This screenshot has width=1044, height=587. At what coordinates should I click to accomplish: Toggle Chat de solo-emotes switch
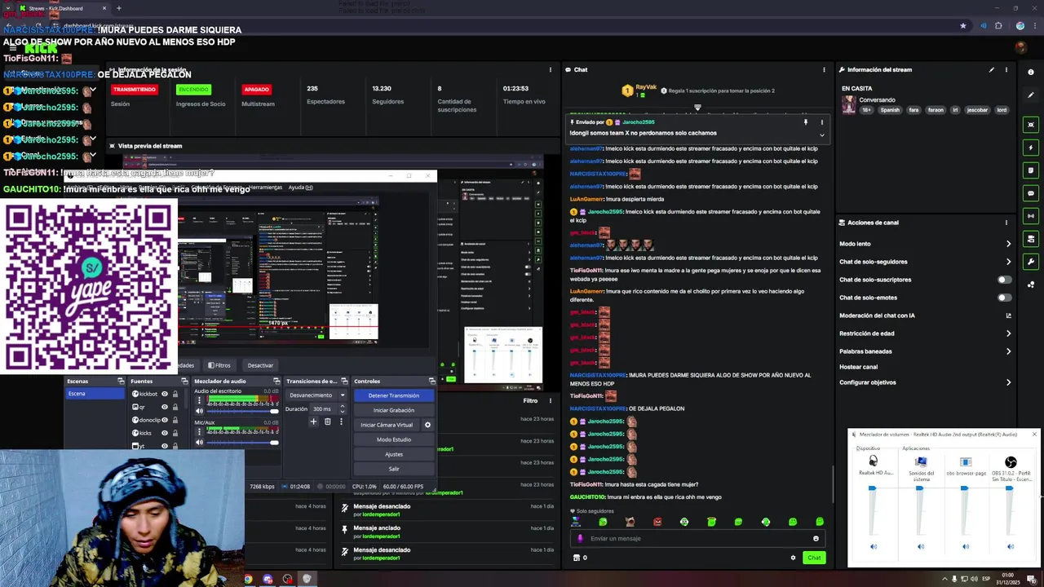(1005, 298)
